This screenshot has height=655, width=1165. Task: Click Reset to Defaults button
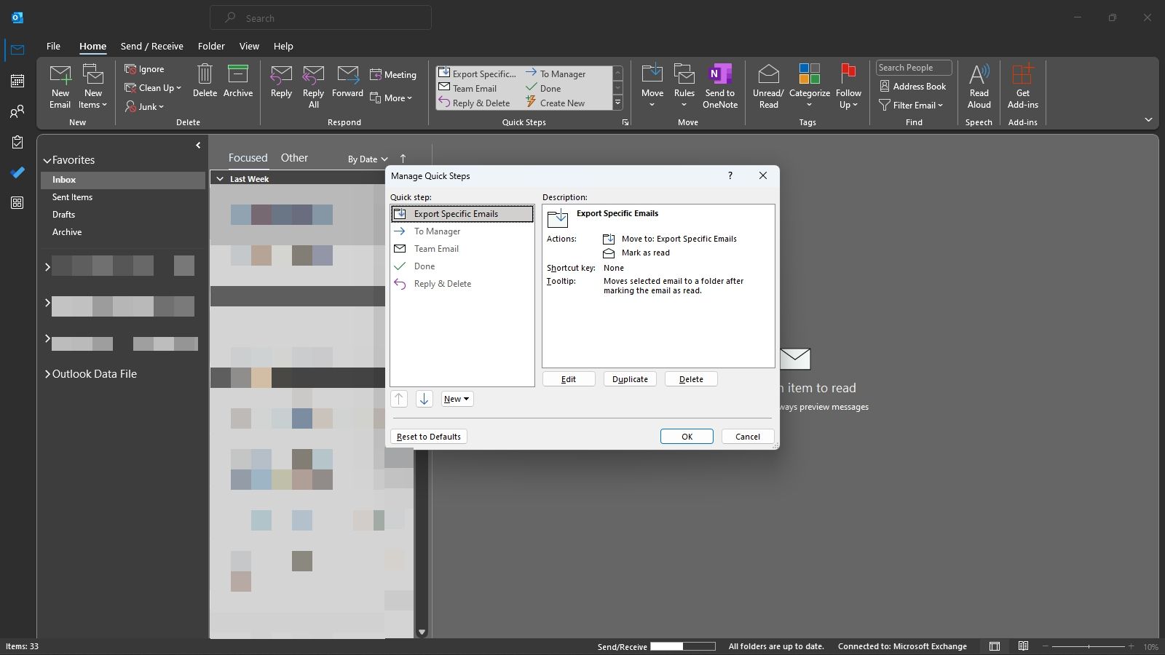429,437
